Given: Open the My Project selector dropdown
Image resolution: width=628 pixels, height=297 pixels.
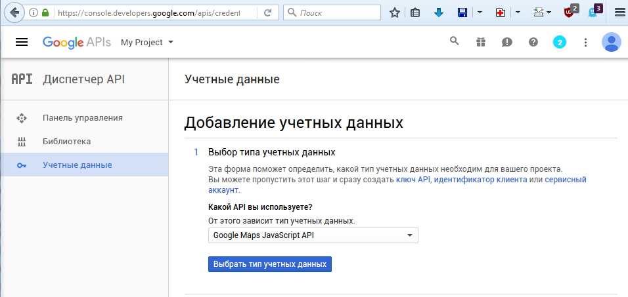Looking at the screenshot, I should 147,43.
